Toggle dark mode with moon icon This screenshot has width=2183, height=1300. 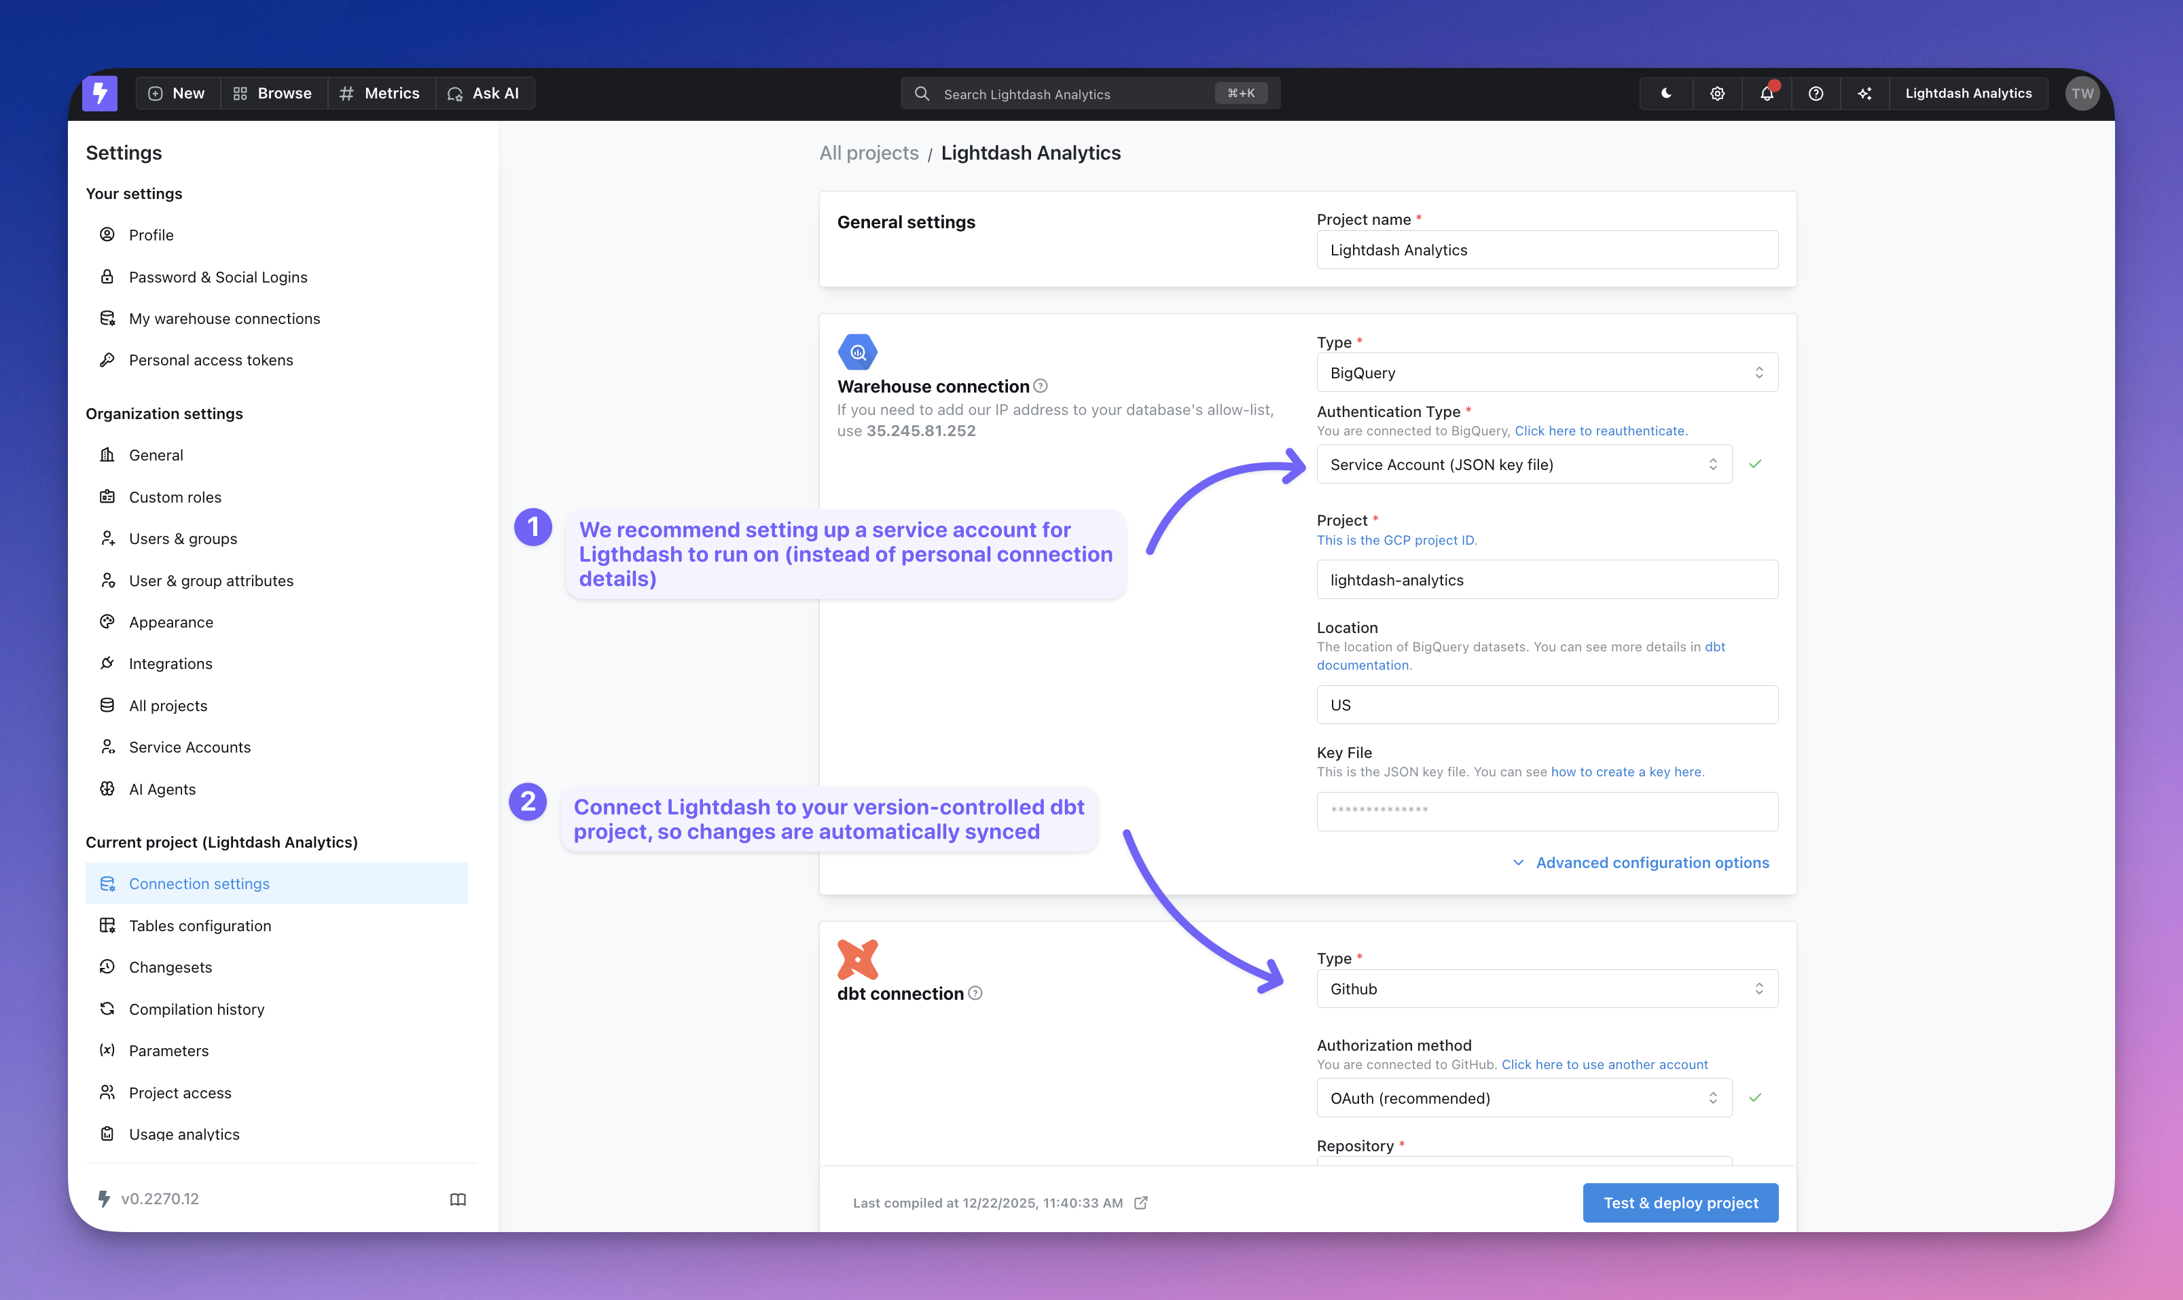click(x=1666, y=93)
